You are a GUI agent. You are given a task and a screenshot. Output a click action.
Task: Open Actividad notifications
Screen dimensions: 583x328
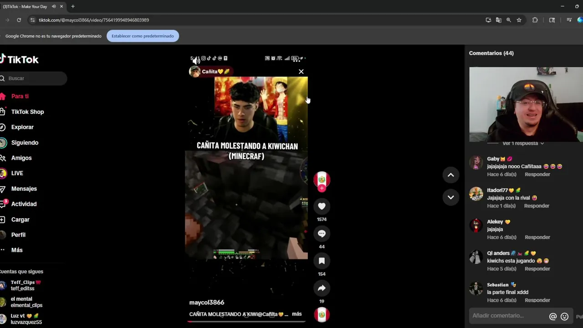(x=24, y=204)
